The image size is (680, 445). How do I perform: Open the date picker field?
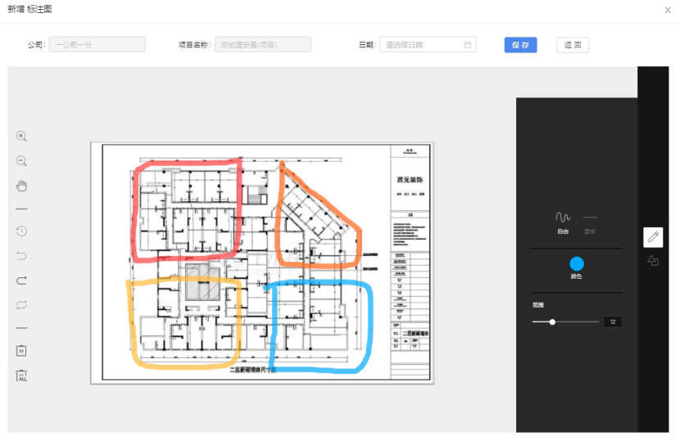(x=428, y=45)
